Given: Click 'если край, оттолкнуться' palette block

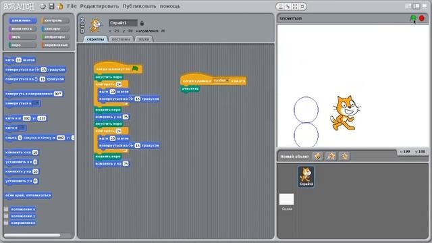Looking at the screenshot, I should (28, 195).
